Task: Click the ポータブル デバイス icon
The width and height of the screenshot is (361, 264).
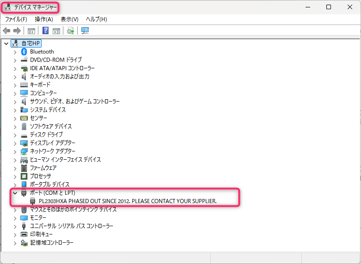Action: pos(24,185)
